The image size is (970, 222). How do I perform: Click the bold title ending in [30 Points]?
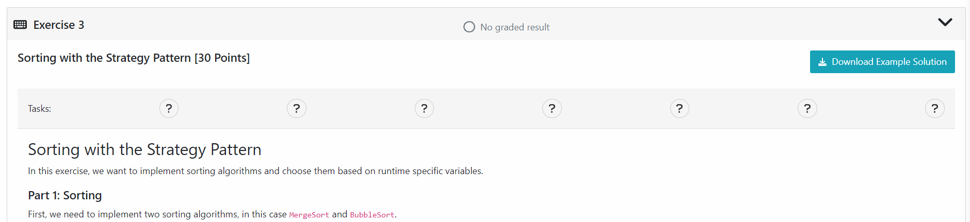134,58
